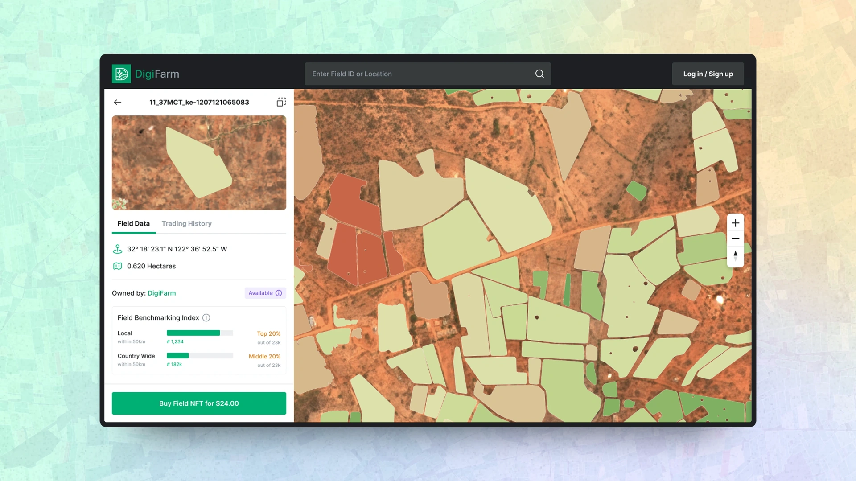Screen dimensions: 856x481
Task: Go back using the left arrow
Action: (118, 102)
